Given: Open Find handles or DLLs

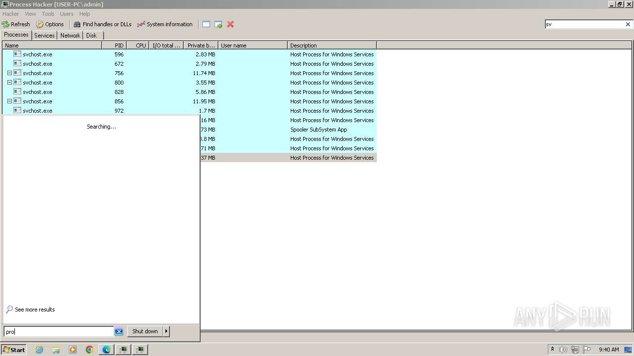Looking at the screenshot, I should point(103,24).
